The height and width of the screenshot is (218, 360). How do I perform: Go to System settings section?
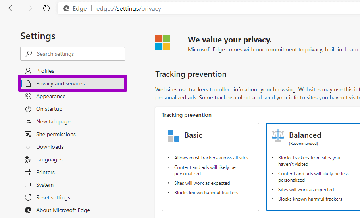pos(45,185)
